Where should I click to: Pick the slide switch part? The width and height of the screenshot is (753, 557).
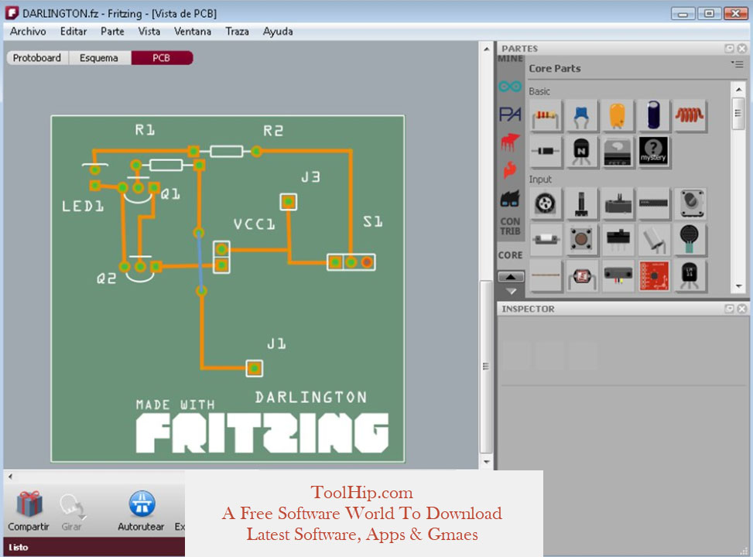618,239
